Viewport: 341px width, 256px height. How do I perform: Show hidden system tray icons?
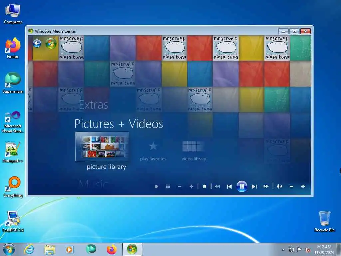pos(283,250)
